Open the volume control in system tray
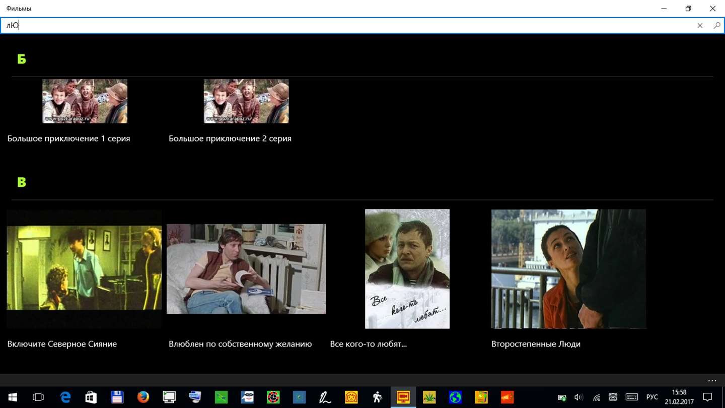This screenshot has width=725, height=408. (579, 397)
